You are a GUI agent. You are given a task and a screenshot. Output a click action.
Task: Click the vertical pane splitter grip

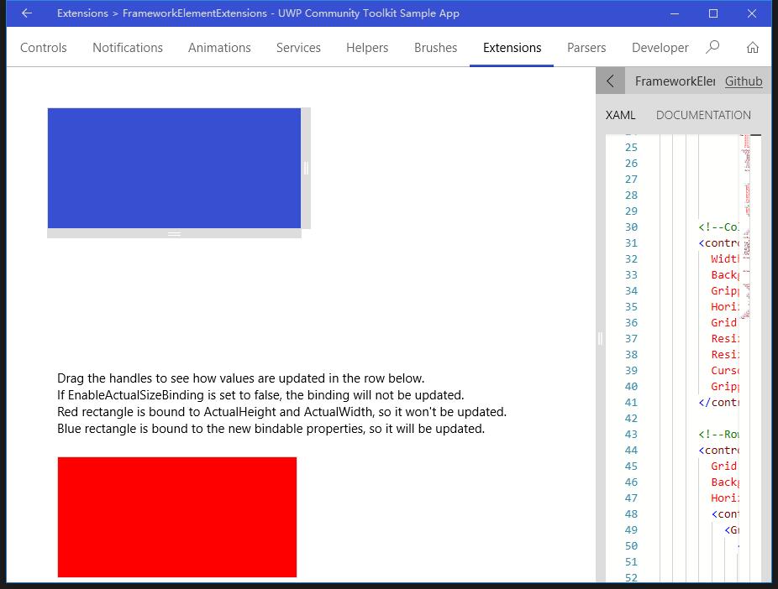[600, 339]
